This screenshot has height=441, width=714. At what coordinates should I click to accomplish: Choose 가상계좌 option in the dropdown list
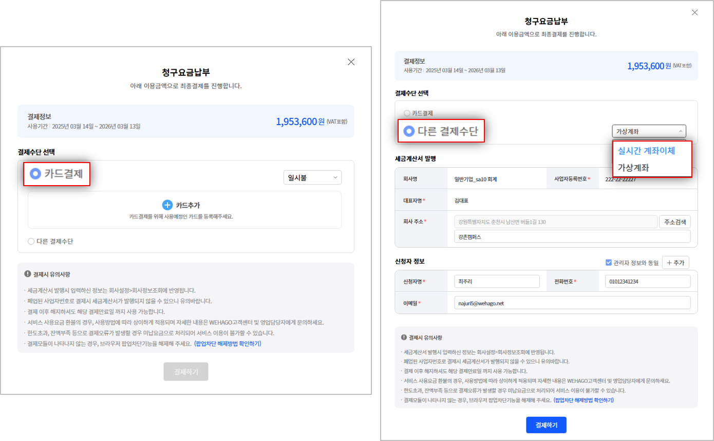633,167
